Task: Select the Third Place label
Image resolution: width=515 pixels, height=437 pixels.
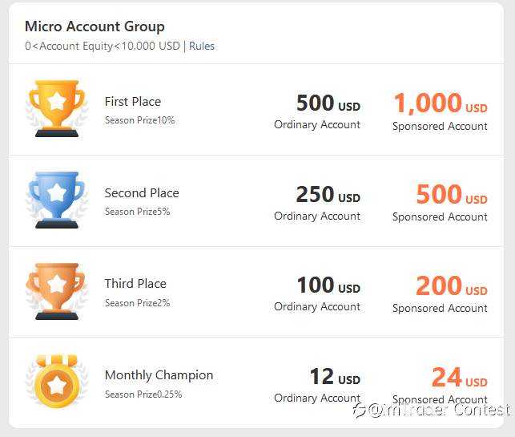Action: (x=135, y=283)
